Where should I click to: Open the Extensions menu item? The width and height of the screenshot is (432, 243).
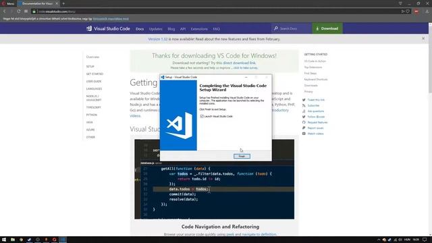199,29
